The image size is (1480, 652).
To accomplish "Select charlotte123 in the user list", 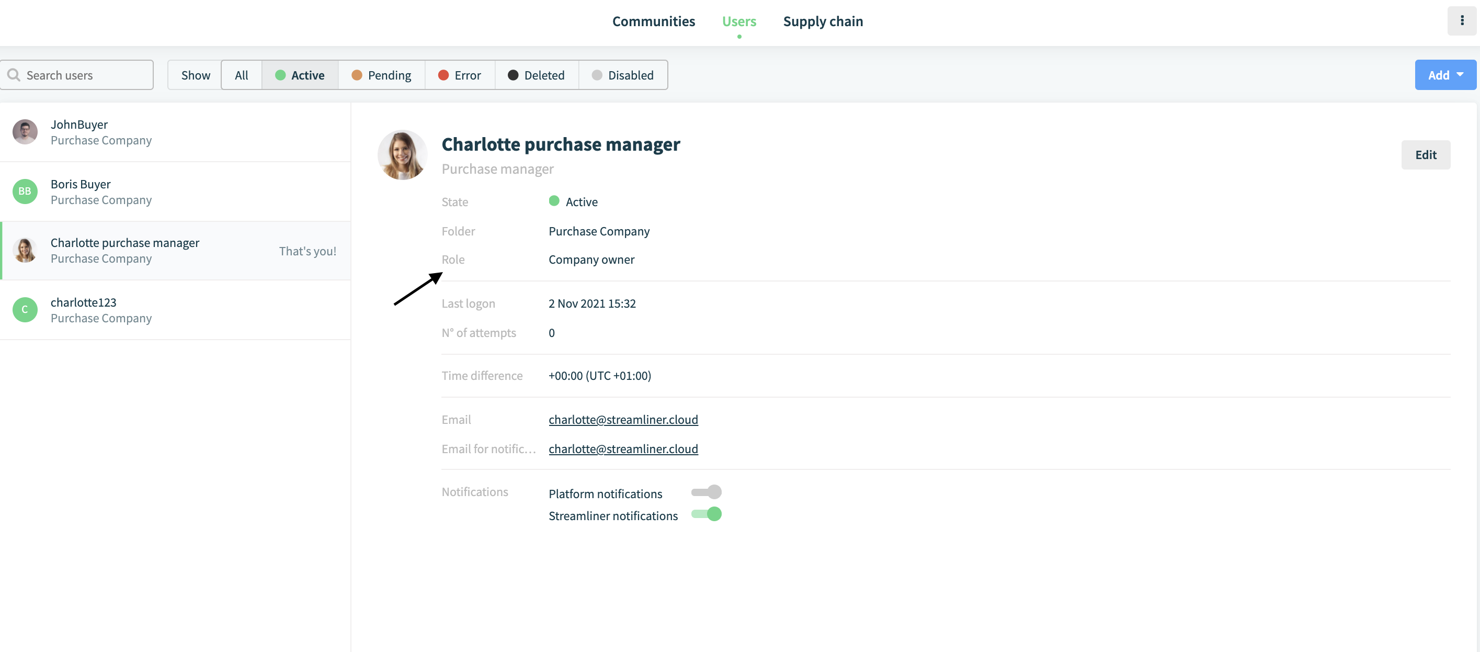I will tap(175, 310).
